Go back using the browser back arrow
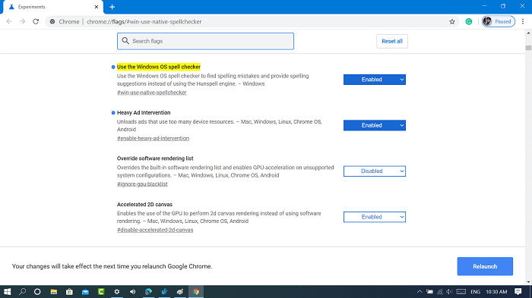Viewport: 532px width, 298px height. [9, 22]
